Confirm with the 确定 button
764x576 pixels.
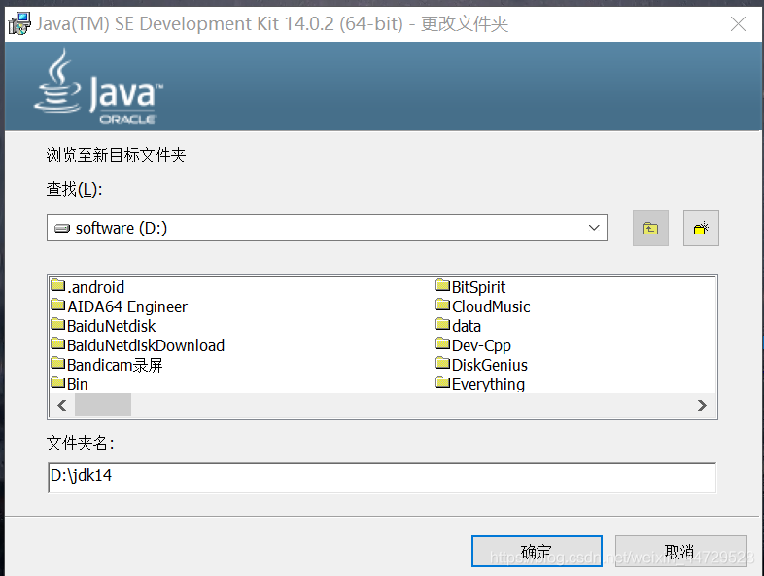point(537,551)
